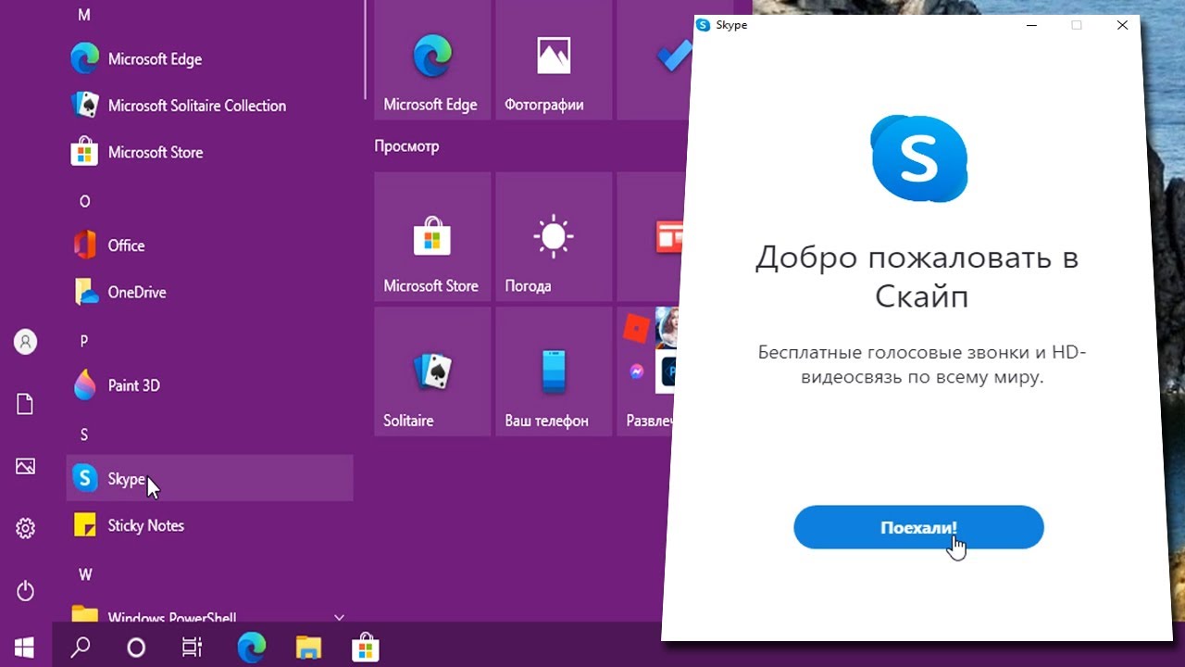
Task: Open Edge from the taskbar
Action: click(x=251, y=647)
